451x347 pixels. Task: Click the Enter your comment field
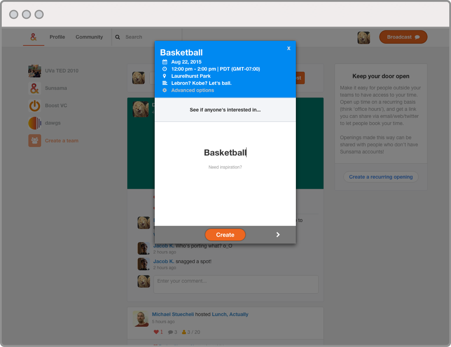(236, 284)
